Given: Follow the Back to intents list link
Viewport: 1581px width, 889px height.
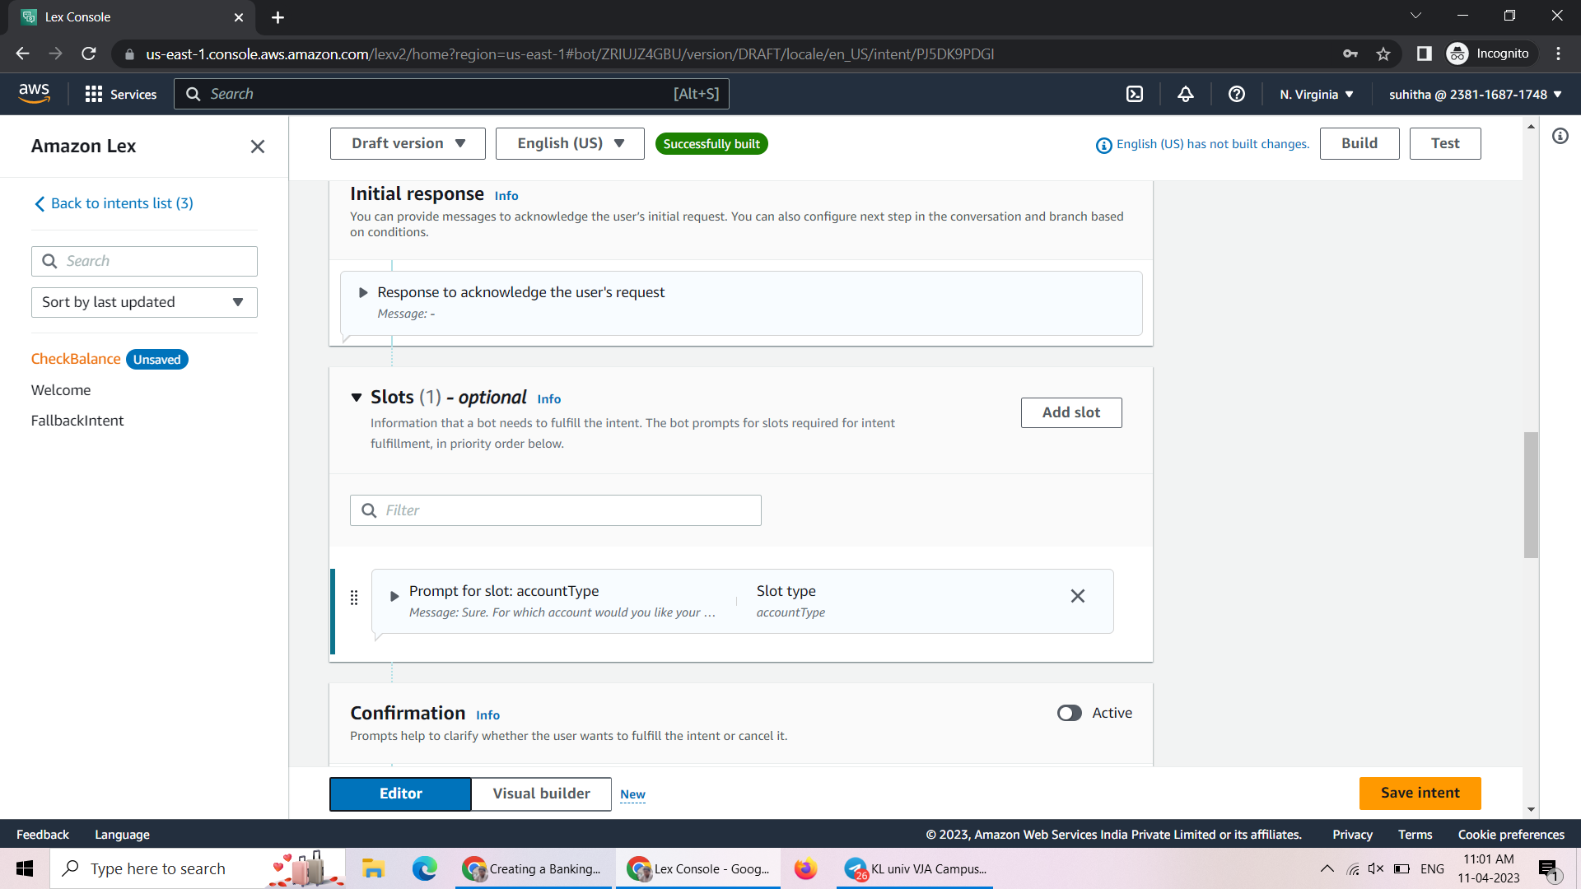Looking at the screenshot, I should pyautogui.click(x=121, y=203).
